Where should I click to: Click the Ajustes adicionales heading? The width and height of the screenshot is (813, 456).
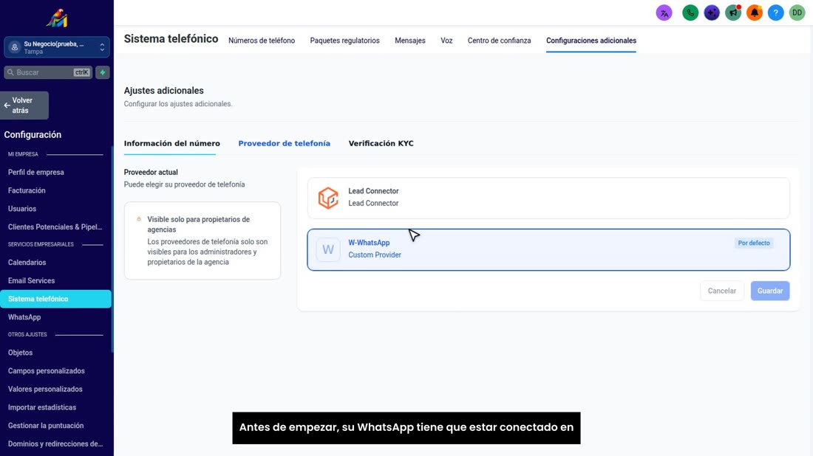coord(164,91)
